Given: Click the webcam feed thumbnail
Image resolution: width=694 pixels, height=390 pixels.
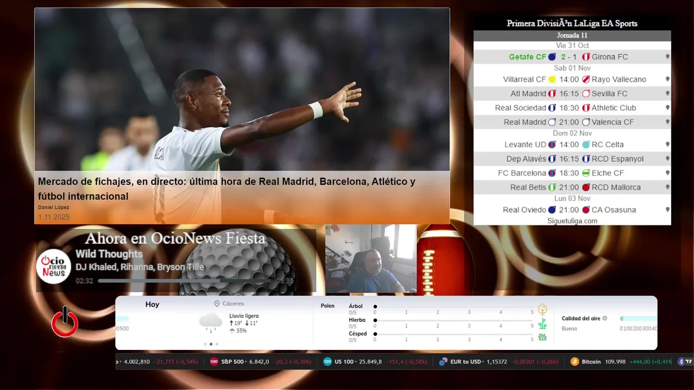Looking at the screenshot, I should pos(371,259).
